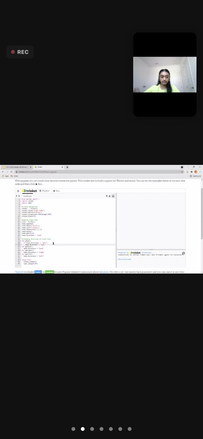Open the Chrome profile avatar
Viewport: 203px width, 439px height.
coord(196,172)
